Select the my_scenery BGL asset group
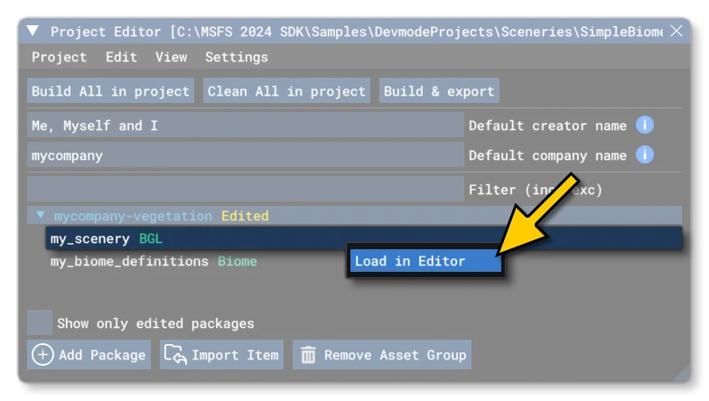The image size is (709, 401). click(x=364, y=238)
